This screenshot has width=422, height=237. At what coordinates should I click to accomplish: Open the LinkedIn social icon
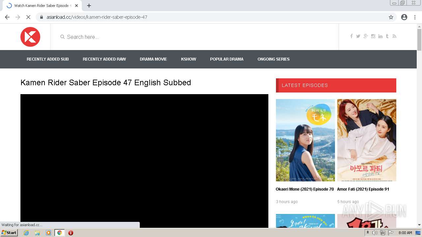(x=380, y=36)
